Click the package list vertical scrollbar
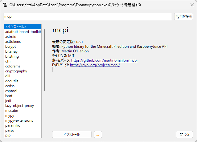This screenshot has width=197, height=142. [44, 60]
